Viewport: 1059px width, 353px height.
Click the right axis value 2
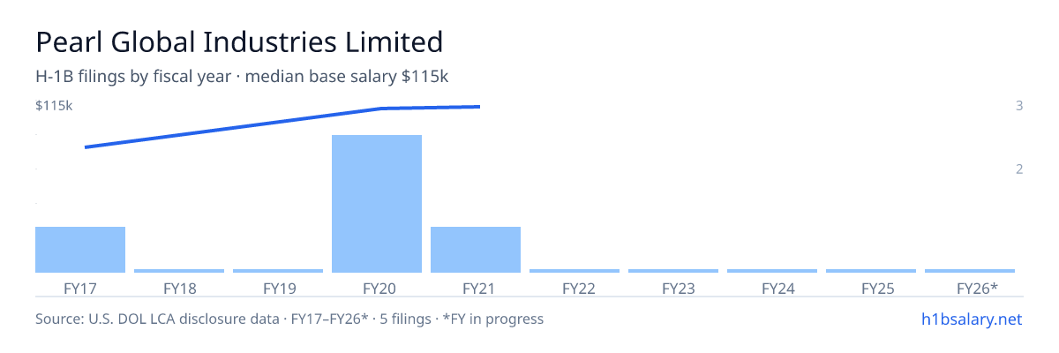click(1019, 169)
